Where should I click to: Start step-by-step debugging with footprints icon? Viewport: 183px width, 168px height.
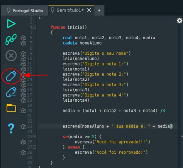point(11,39)
